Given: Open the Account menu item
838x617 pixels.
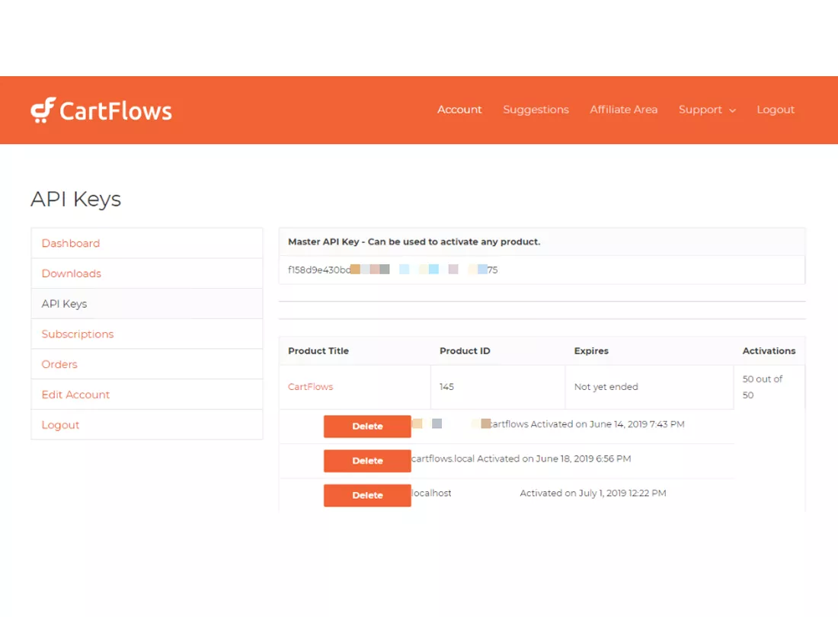Looking at the screenshot, I should (459, 110).
